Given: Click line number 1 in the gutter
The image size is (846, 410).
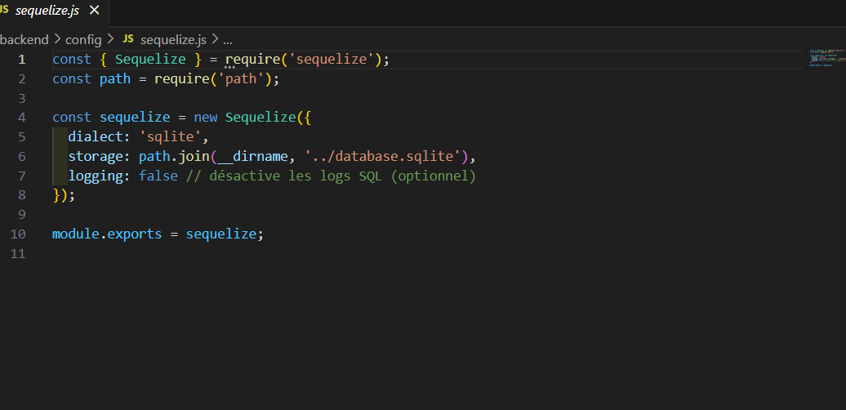Looking at the screenshot, I should (21, 60).
